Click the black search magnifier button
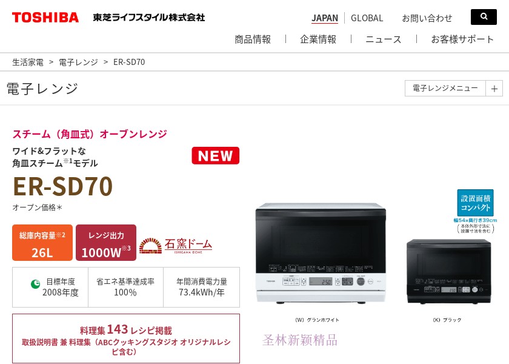This screenshot has width=509, height=364. coord(484,17)
